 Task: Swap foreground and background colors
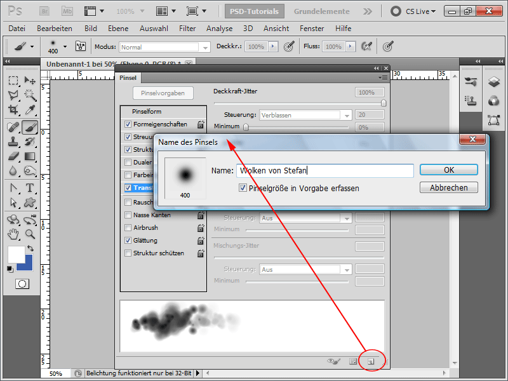click(30, 248)
